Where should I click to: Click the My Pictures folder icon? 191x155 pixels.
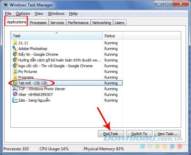click(15, 71)
